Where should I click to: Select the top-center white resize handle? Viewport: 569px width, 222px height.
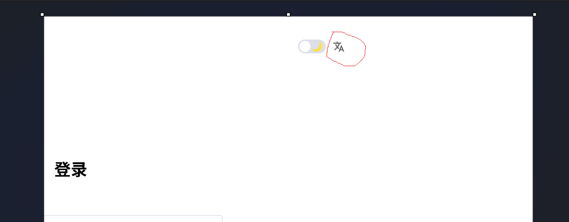(x=288, y=15)
